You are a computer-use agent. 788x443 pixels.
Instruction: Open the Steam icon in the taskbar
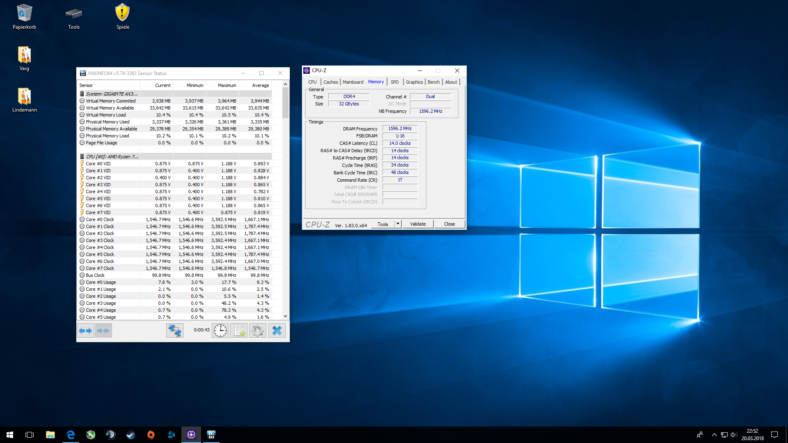pos(131,435)
